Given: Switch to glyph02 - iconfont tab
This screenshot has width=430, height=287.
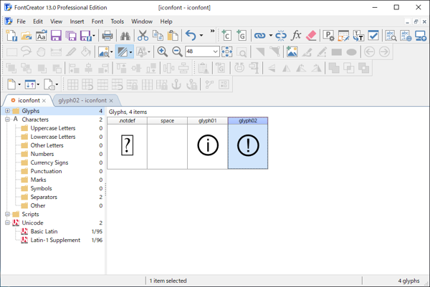Looking at the screenshot, I should (82, 100).
